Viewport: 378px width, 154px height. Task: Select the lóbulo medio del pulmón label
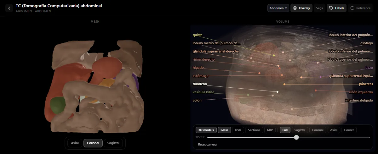pyautogui.click(x=216, y=43)
